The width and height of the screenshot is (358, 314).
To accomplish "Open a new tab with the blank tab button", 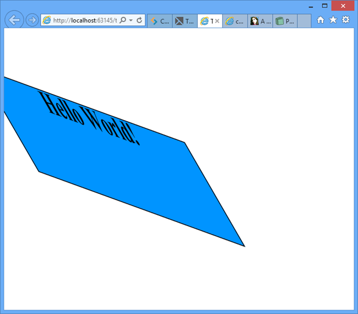I will (304, 21).
